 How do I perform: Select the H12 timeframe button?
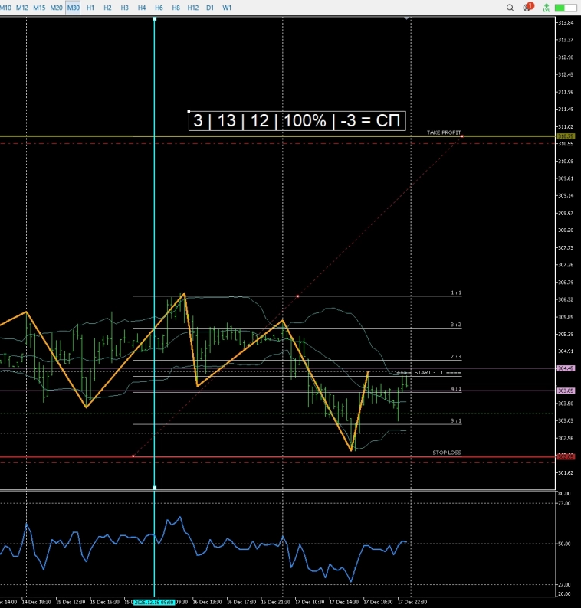(192, 8)
